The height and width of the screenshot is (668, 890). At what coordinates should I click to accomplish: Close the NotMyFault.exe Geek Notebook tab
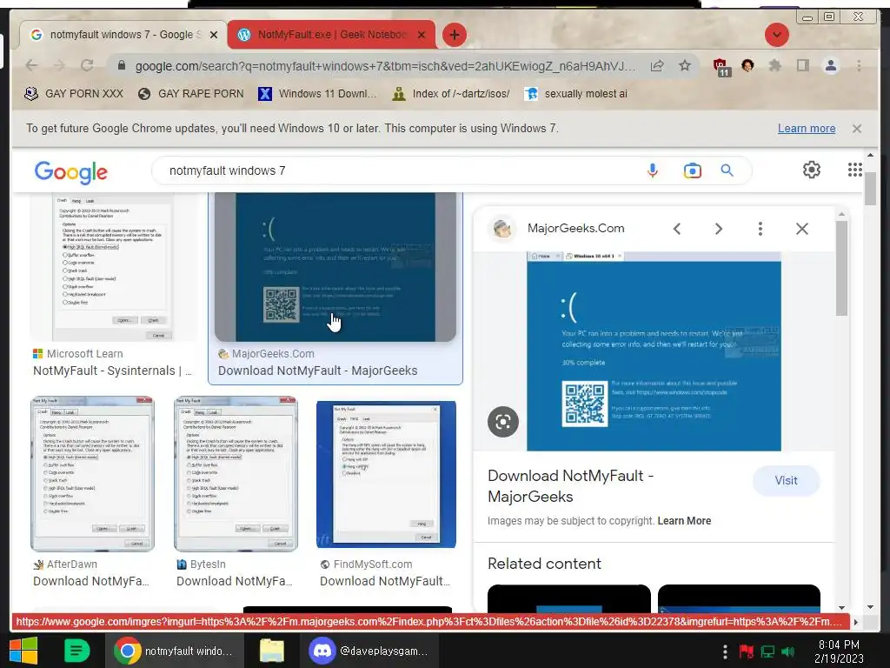point(422,35)
